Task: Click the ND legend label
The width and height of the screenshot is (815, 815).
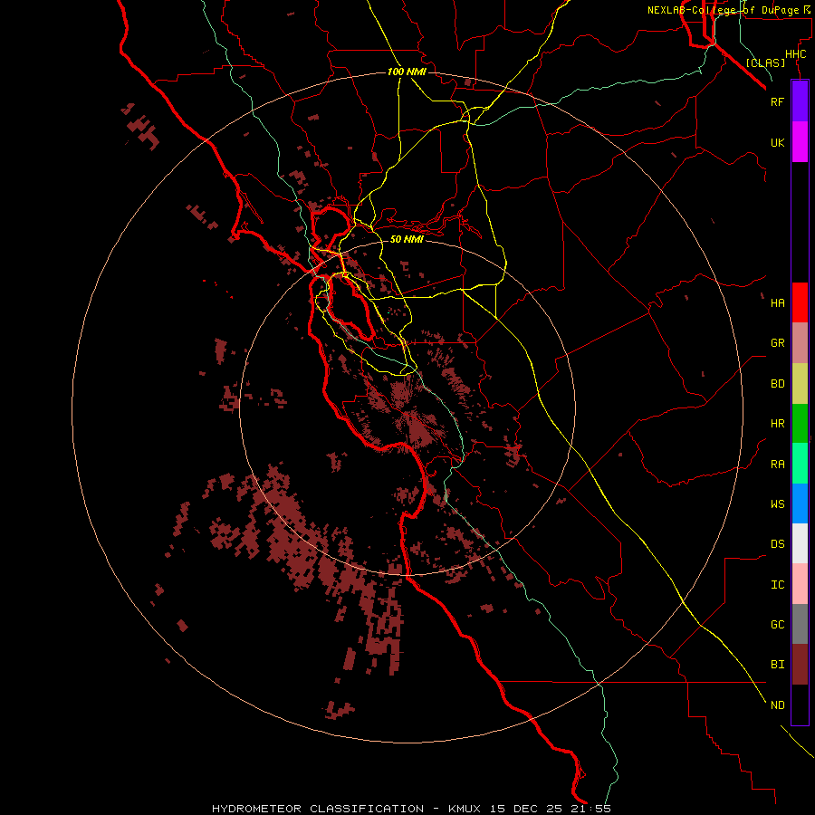Action: pyautogui.click(x=778, y=705)
